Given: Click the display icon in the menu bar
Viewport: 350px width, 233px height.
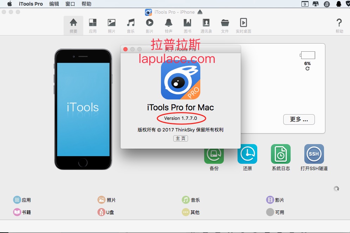Looking at the screenshot, I should 316,4.
